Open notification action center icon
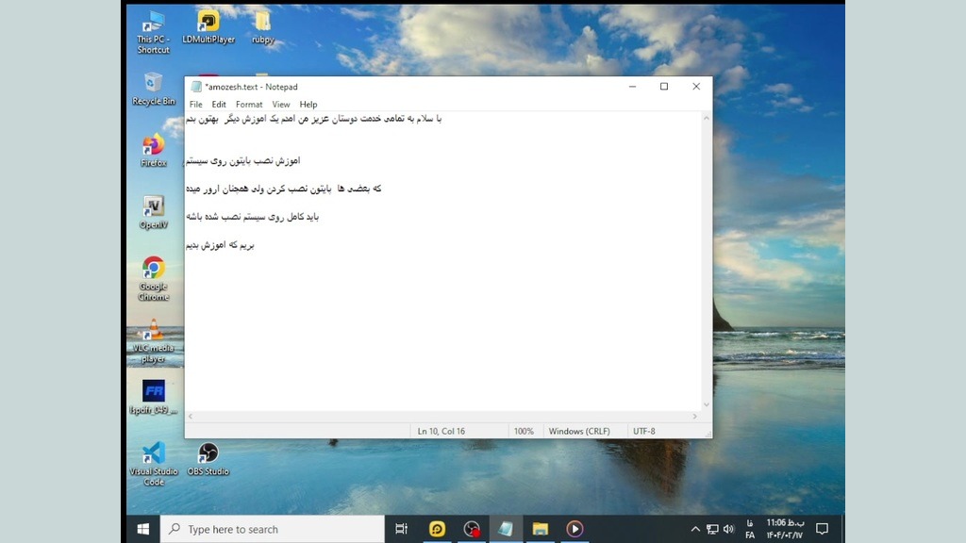The width and height of the screenshot is (966, 543). click(822, 529)
